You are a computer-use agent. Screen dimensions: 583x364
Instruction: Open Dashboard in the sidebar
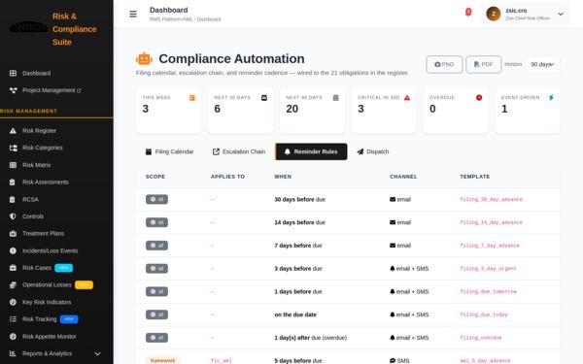click(37, 73)
